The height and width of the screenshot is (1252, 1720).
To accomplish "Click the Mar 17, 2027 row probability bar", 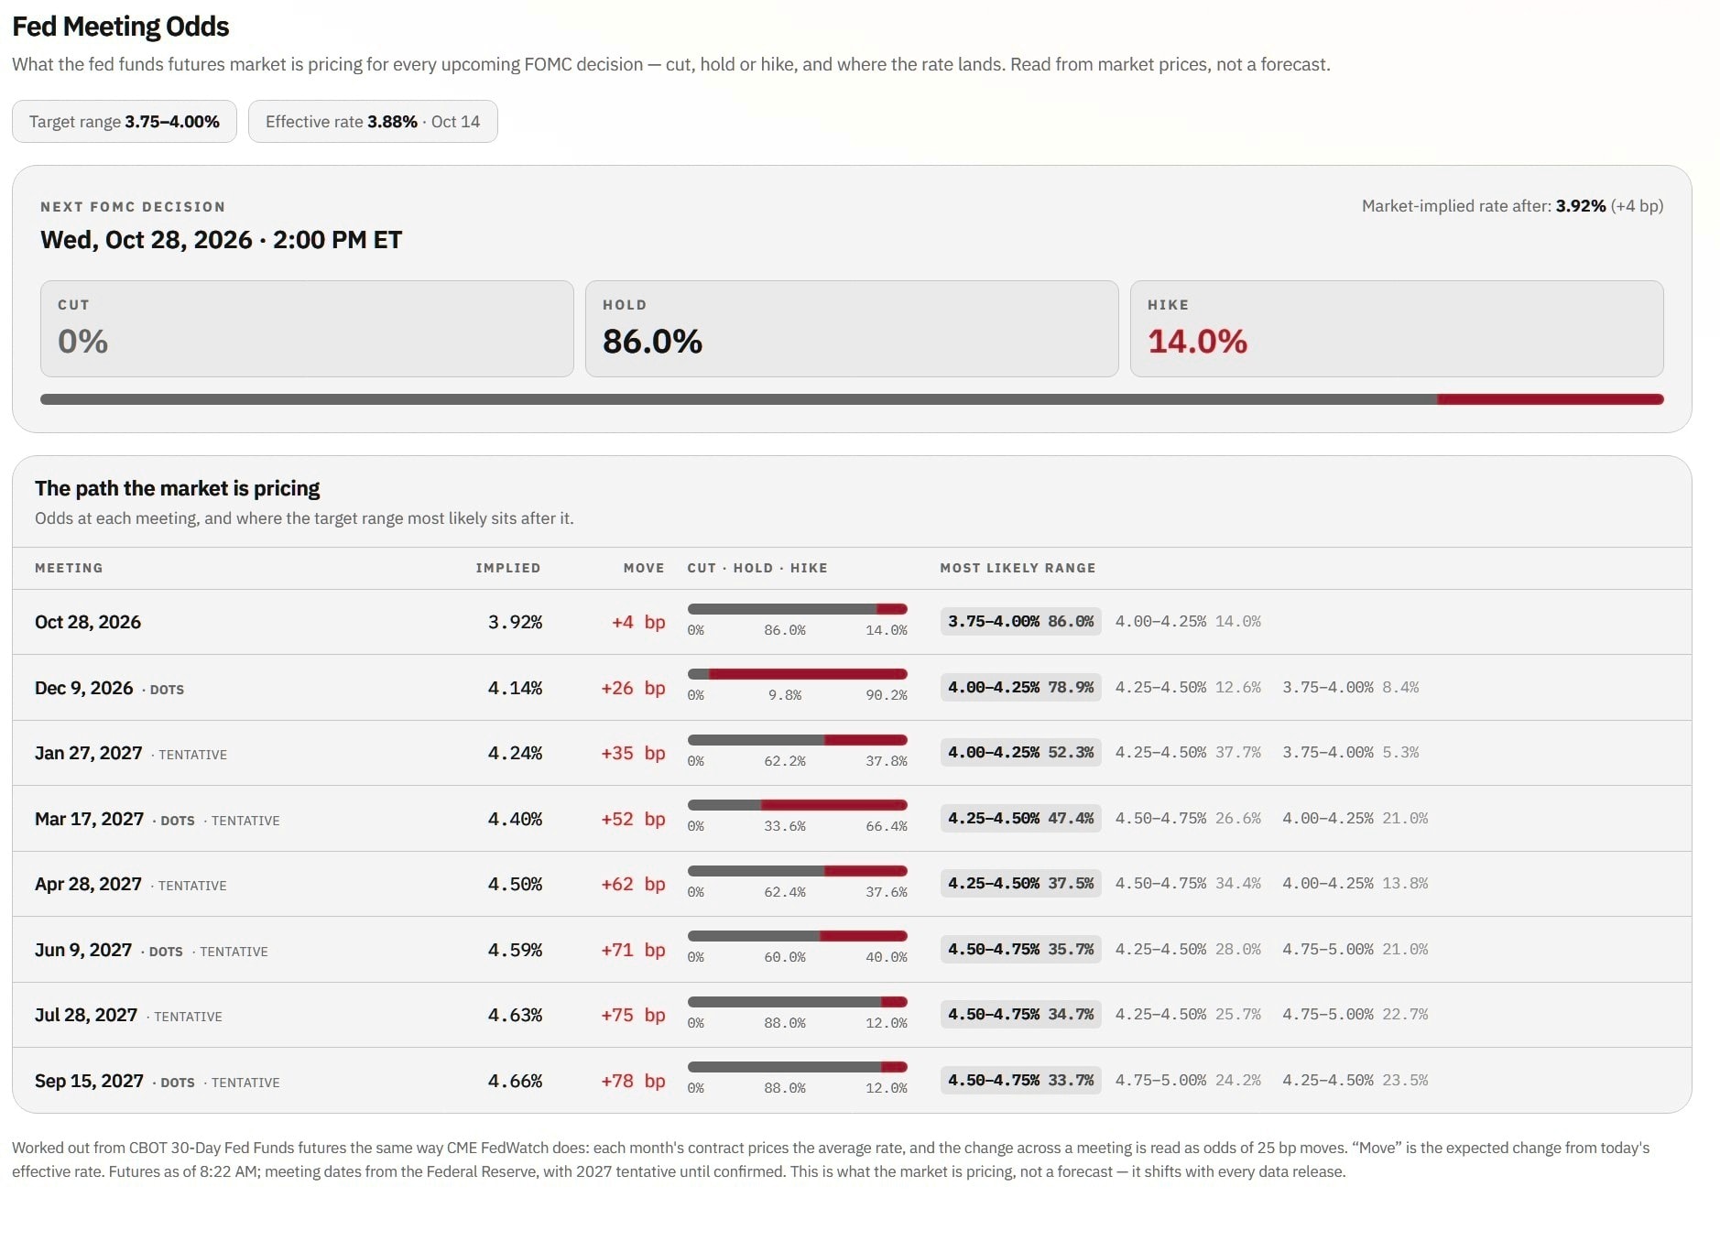I will coord(798,805).
